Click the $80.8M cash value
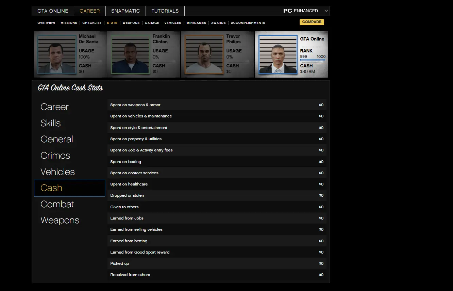 [x=307, y=72]
